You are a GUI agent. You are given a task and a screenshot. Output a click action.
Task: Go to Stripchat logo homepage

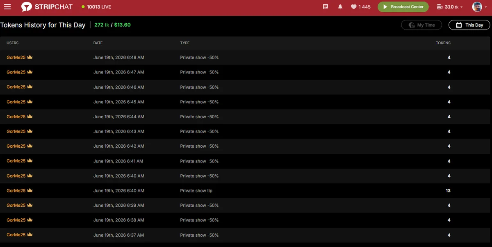(47, 7)
